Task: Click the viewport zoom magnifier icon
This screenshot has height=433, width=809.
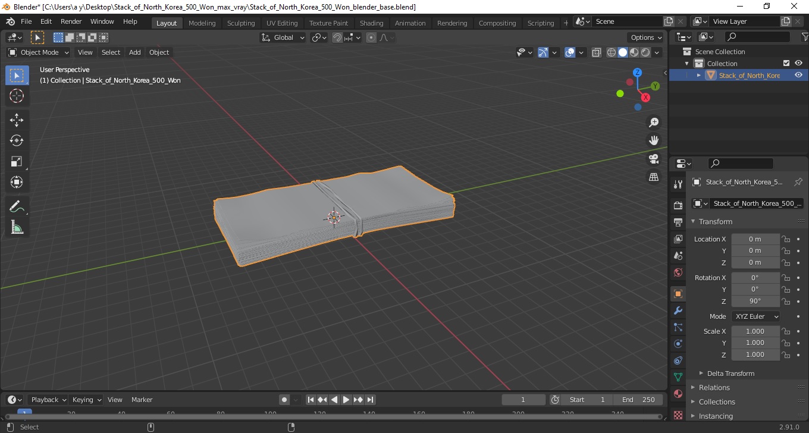Action: (x=654, y=122)
